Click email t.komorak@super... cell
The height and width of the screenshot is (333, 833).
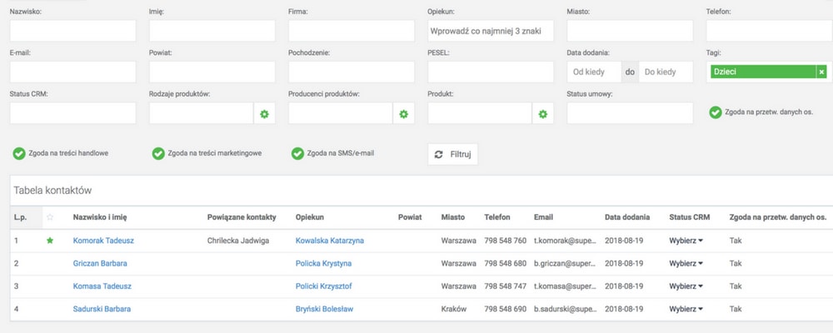coord(565,241)
